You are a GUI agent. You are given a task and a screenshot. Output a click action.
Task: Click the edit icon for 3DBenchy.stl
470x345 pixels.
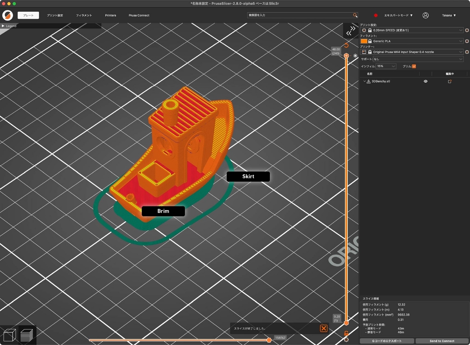(x=450, y=81)
